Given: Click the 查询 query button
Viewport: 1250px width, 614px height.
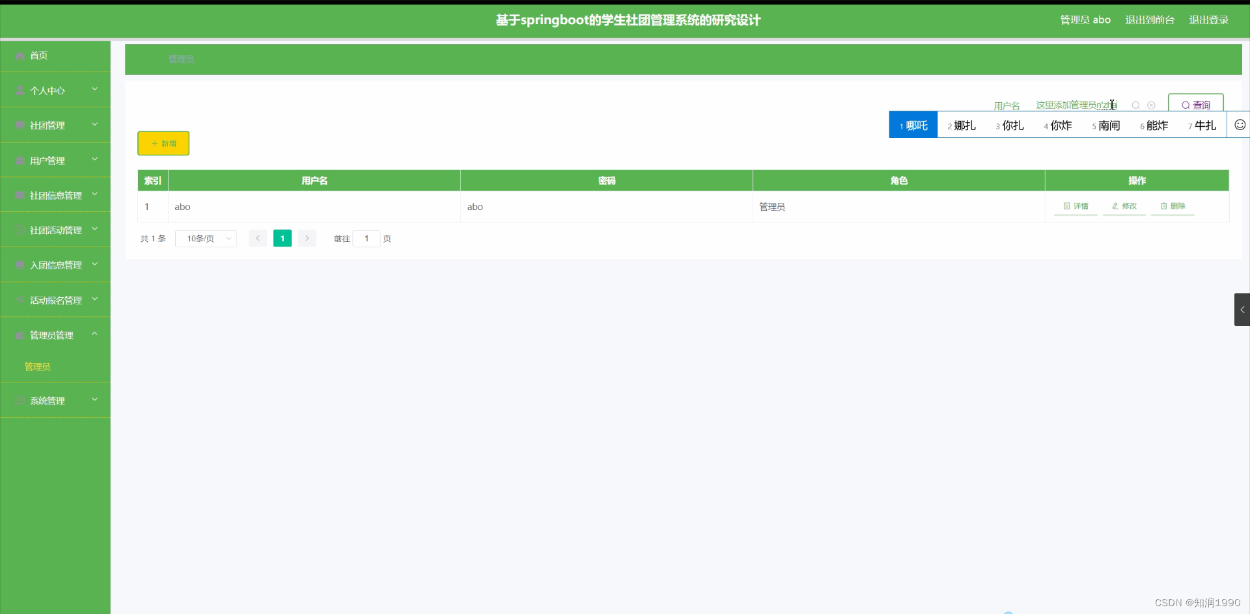Looking at the screenshot, I should point(1197,104).
